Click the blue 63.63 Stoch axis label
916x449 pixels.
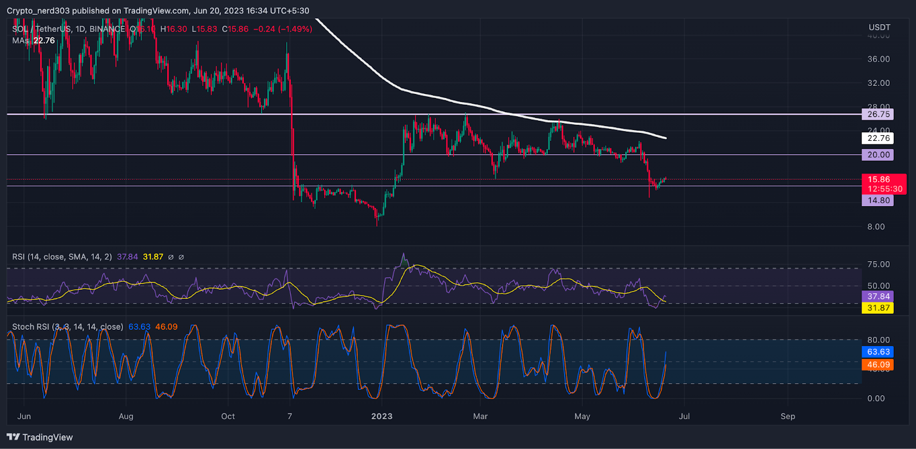coord(878,352)
